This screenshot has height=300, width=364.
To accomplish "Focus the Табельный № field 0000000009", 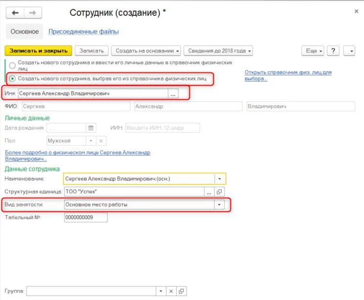I will tap(86, 218).
